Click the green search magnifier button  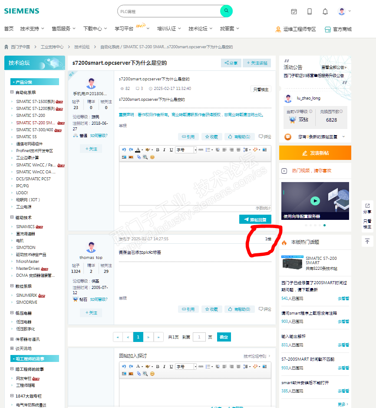pos(226,11)
